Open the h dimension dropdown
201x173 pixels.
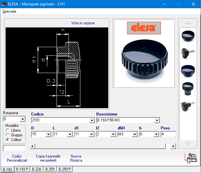tap(156, 134)
